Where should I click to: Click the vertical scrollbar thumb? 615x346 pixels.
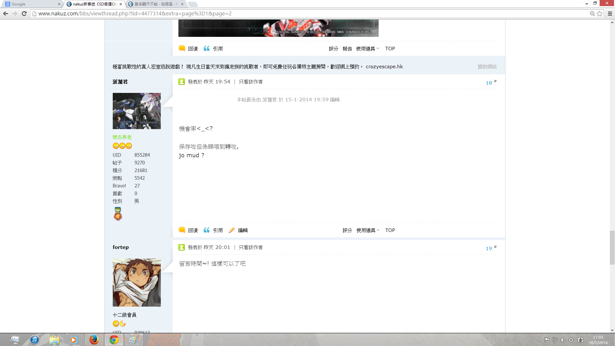click(612, 247)
